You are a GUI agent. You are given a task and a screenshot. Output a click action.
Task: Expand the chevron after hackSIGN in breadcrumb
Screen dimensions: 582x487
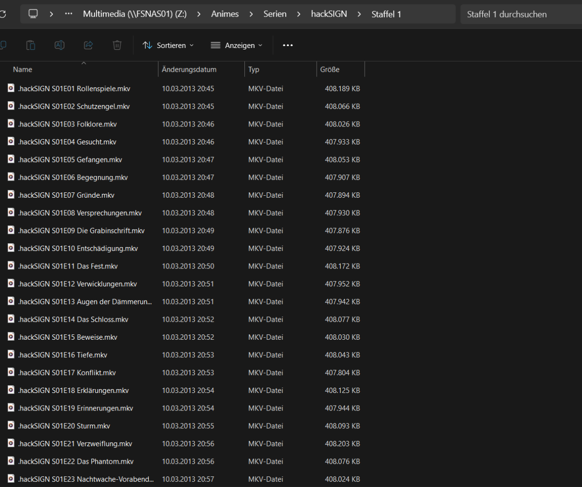(x=359, y=14)
